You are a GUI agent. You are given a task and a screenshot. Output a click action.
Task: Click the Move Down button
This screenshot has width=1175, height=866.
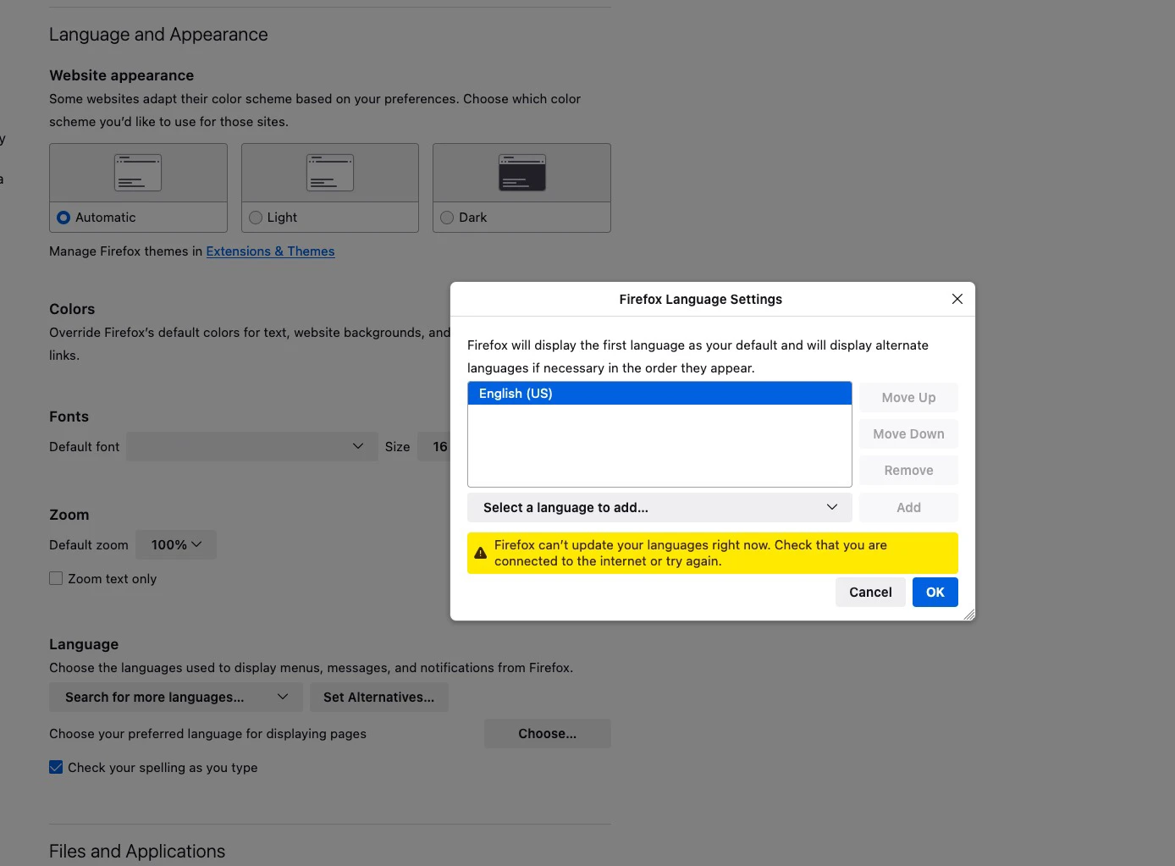click(908, 433)
